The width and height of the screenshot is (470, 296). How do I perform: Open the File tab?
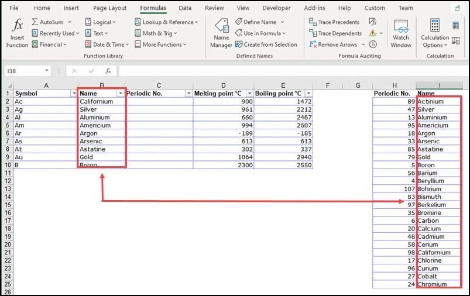tap(14, 8)
